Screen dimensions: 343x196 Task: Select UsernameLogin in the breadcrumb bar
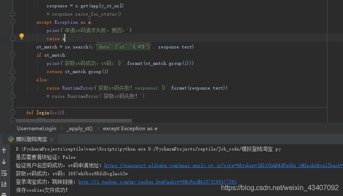coord(36,129)
